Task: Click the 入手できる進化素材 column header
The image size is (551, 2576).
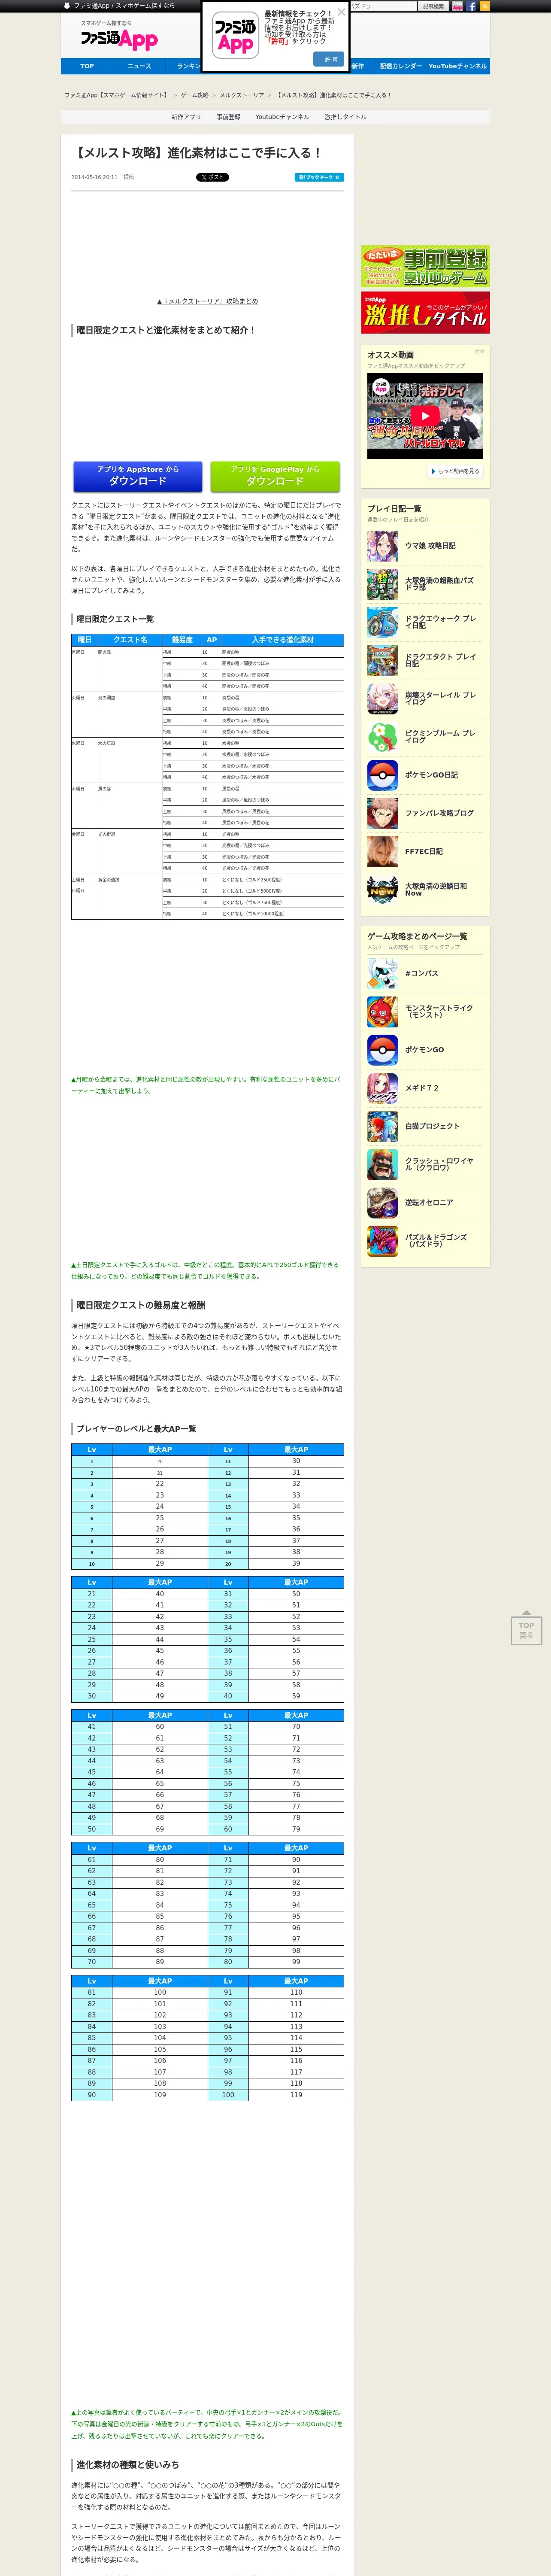Action: (282, 640)
